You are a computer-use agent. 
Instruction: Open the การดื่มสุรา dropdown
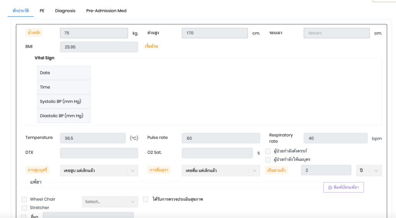[220, 170]
